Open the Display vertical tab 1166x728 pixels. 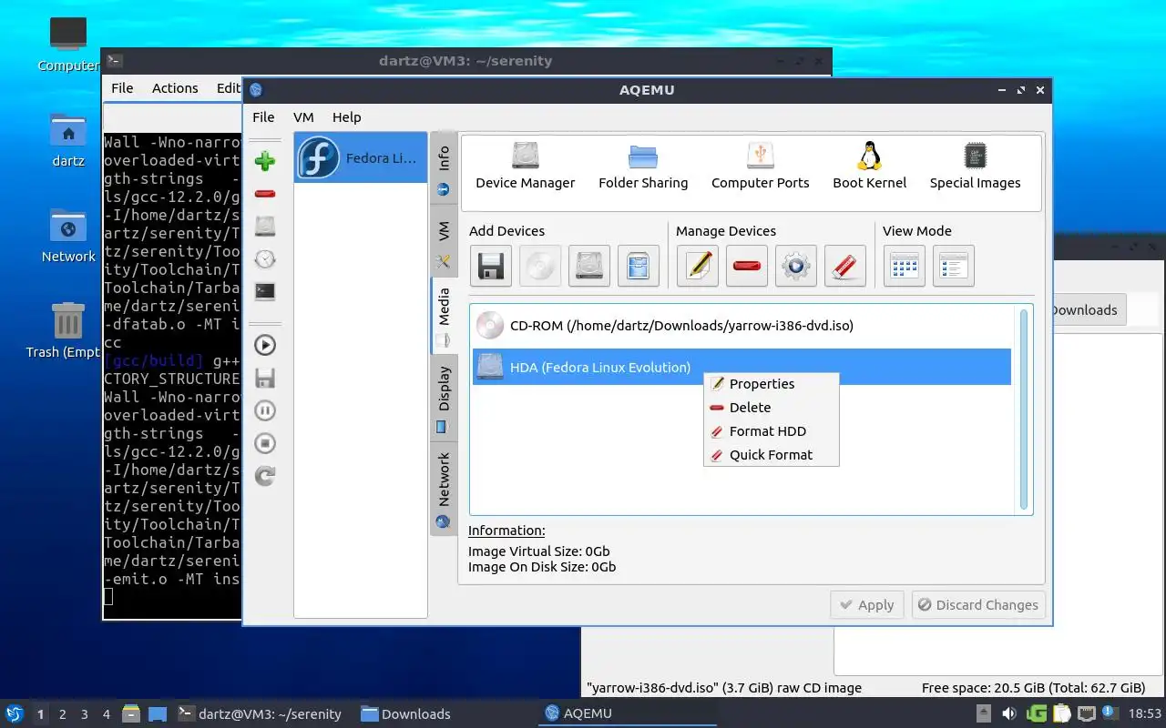(444, 399)
